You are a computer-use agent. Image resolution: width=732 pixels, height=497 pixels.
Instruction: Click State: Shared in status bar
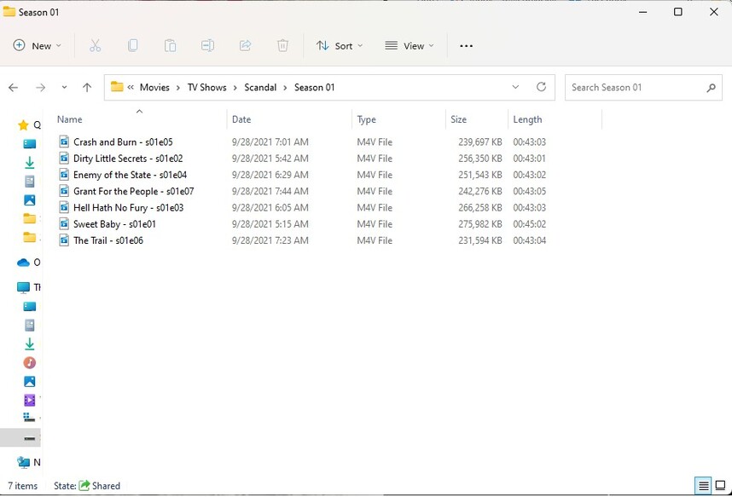click(x=87, y=486)
